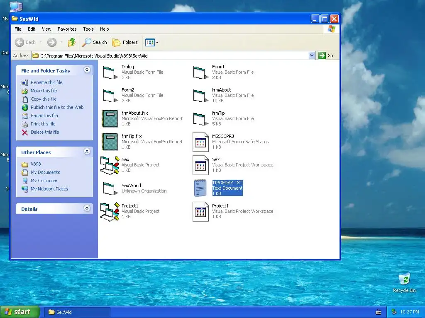This screenshot has width=425, height=318.
Task: Click Rename this file link
Action: pos(46,82)
